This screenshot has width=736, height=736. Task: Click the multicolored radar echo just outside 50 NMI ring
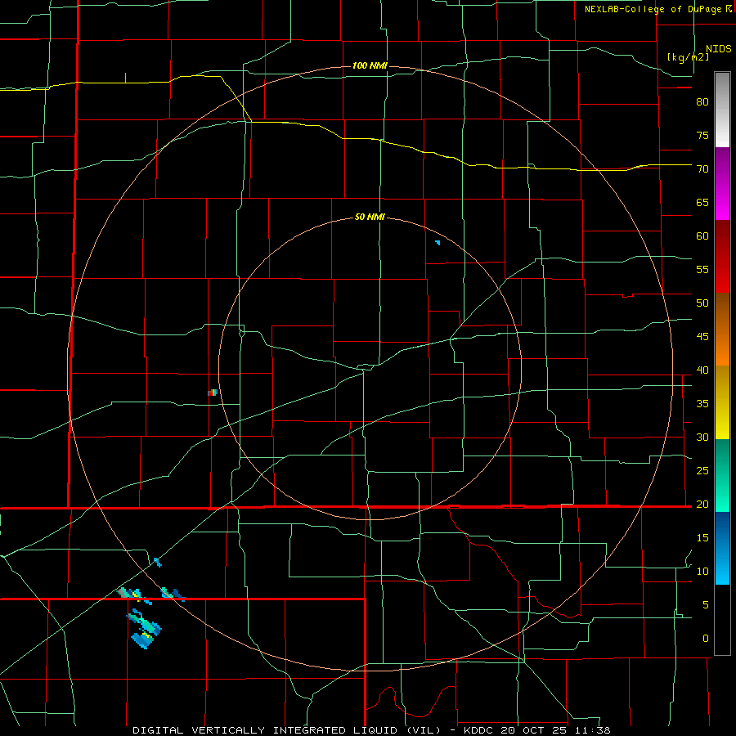pyautogui.click(x=213, y=393)
